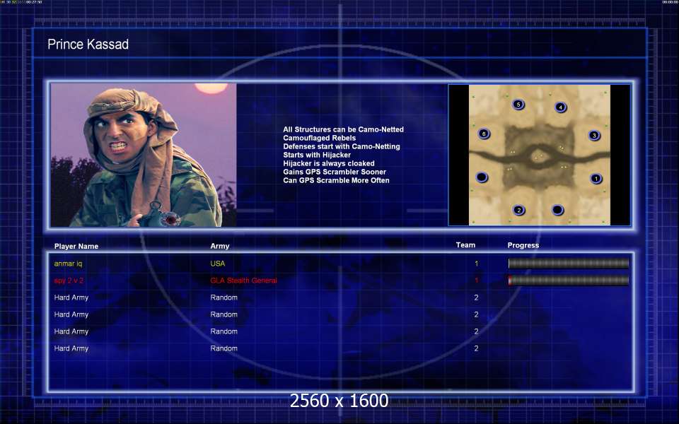Click the Team column header
This screenshot has width=679, height=424.
point(465,245)
